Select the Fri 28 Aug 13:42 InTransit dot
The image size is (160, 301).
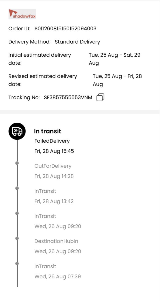[17, 188]
